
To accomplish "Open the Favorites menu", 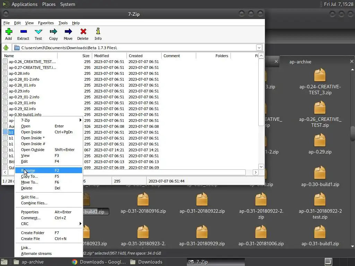I will coord(46,23).
